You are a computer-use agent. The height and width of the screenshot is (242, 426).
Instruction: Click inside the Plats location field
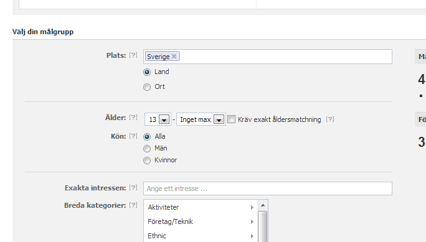268,57
